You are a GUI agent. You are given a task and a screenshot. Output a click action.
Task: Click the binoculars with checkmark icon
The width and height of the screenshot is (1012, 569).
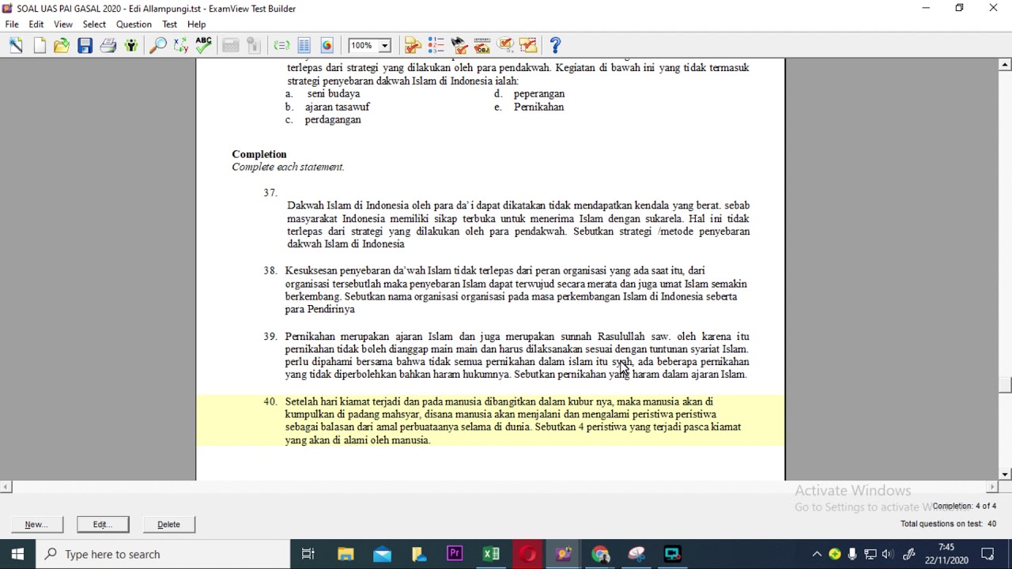459,45
